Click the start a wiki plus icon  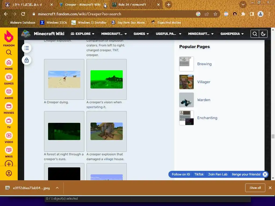pos(9,164)
